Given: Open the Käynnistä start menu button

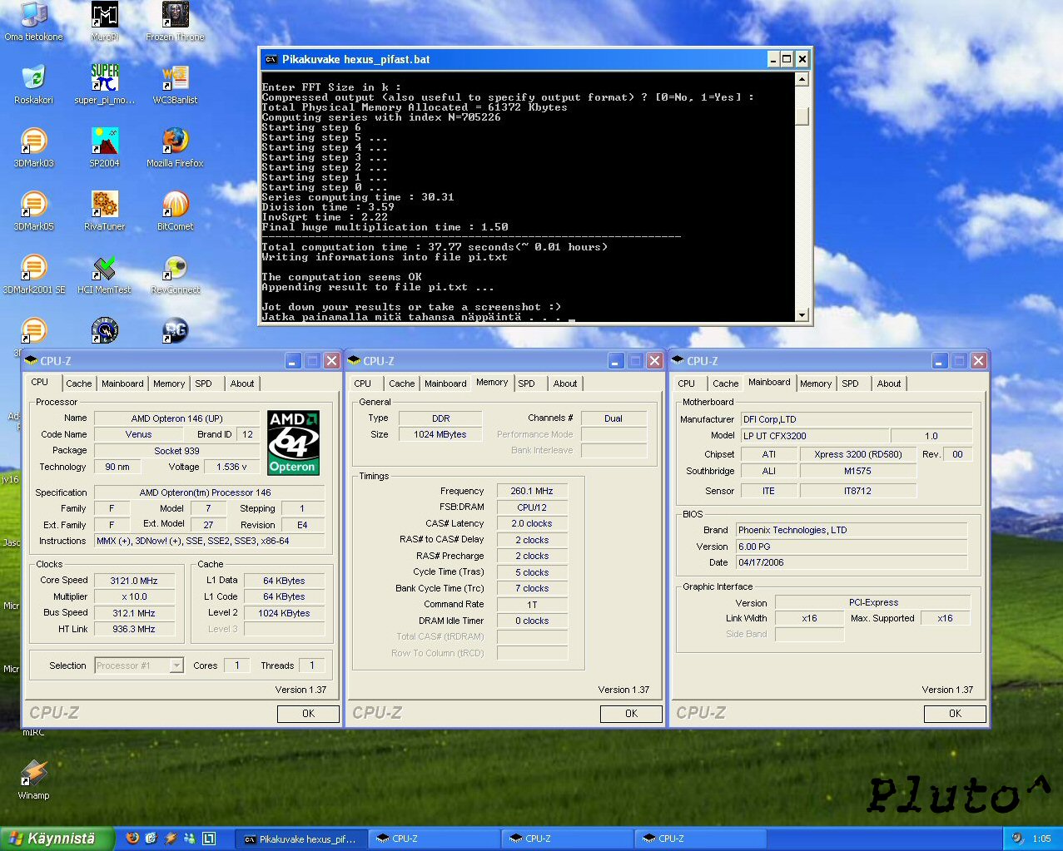Looking at the screenshot, I should point(57,839).
